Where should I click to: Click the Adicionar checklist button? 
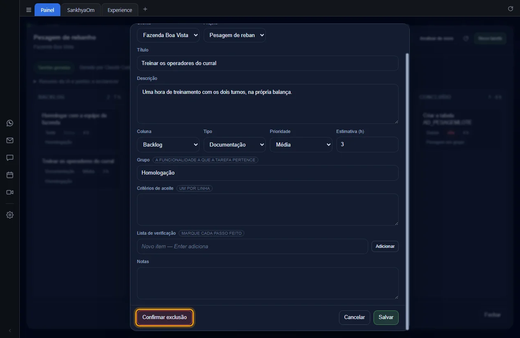tap(385, 246)
